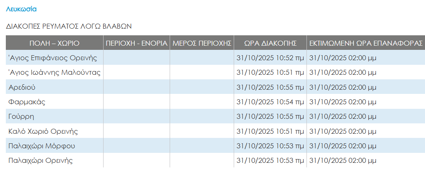
Task: Click the ΕΚΤΙΜΩΜΕΝΗ ΩΡΑ ΕΠΑΝΑΦΟΡΑΣ column header
Action: (366, 43)
